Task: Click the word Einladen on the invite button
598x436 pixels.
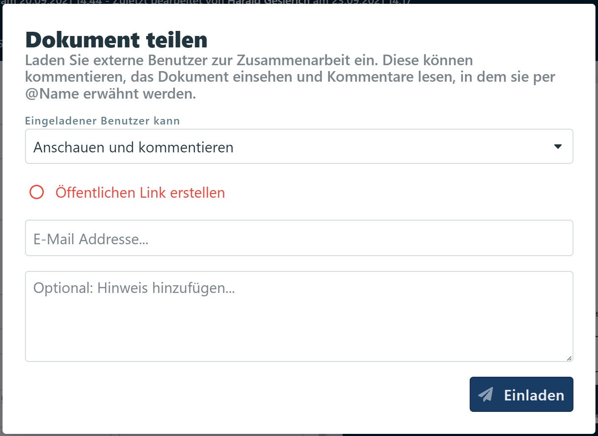Action: click(x=534, y=395)
